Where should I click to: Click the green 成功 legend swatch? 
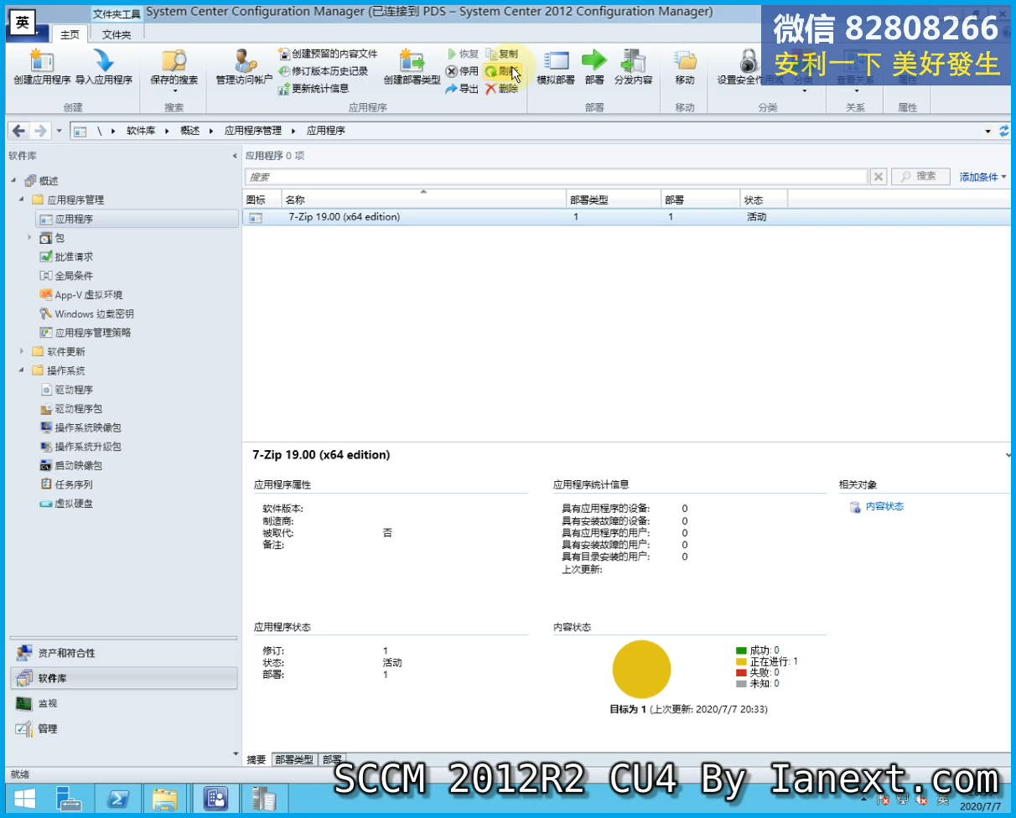[x=741, y=650]
